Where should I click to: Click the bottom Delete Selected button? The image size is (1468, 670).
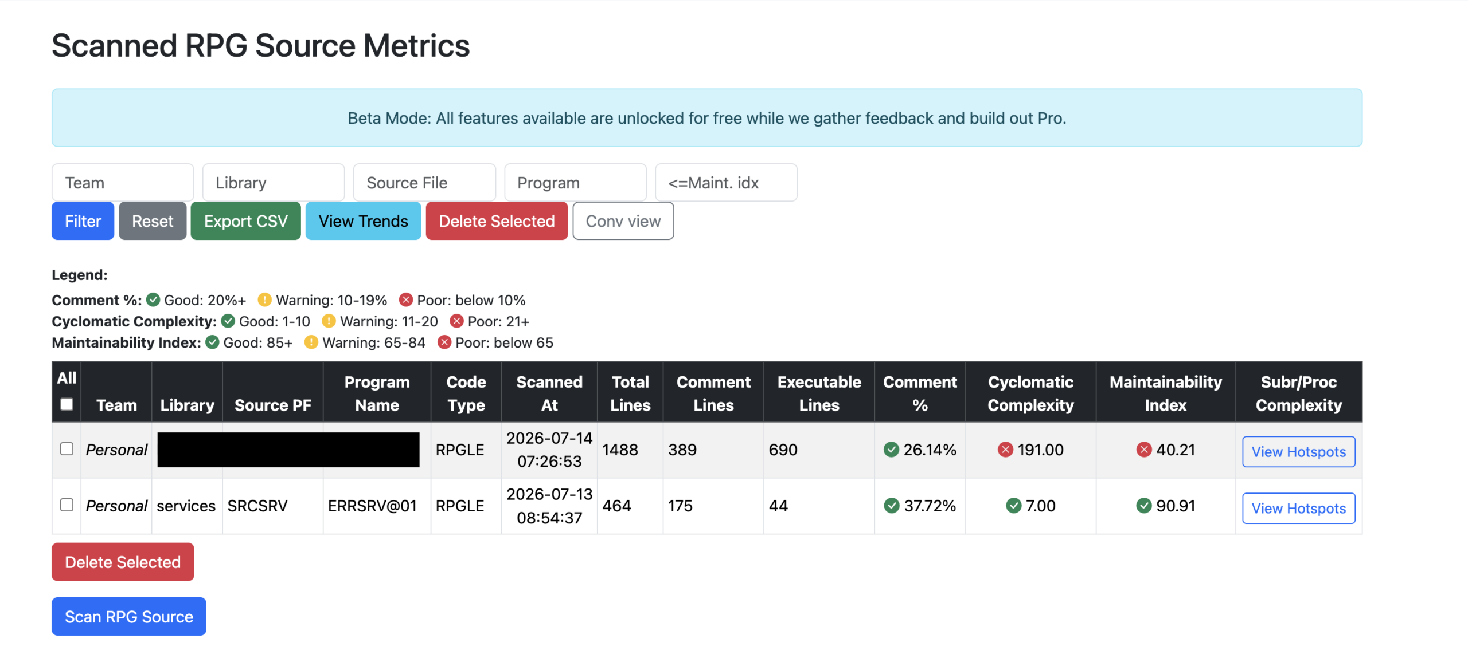point(123,562)
